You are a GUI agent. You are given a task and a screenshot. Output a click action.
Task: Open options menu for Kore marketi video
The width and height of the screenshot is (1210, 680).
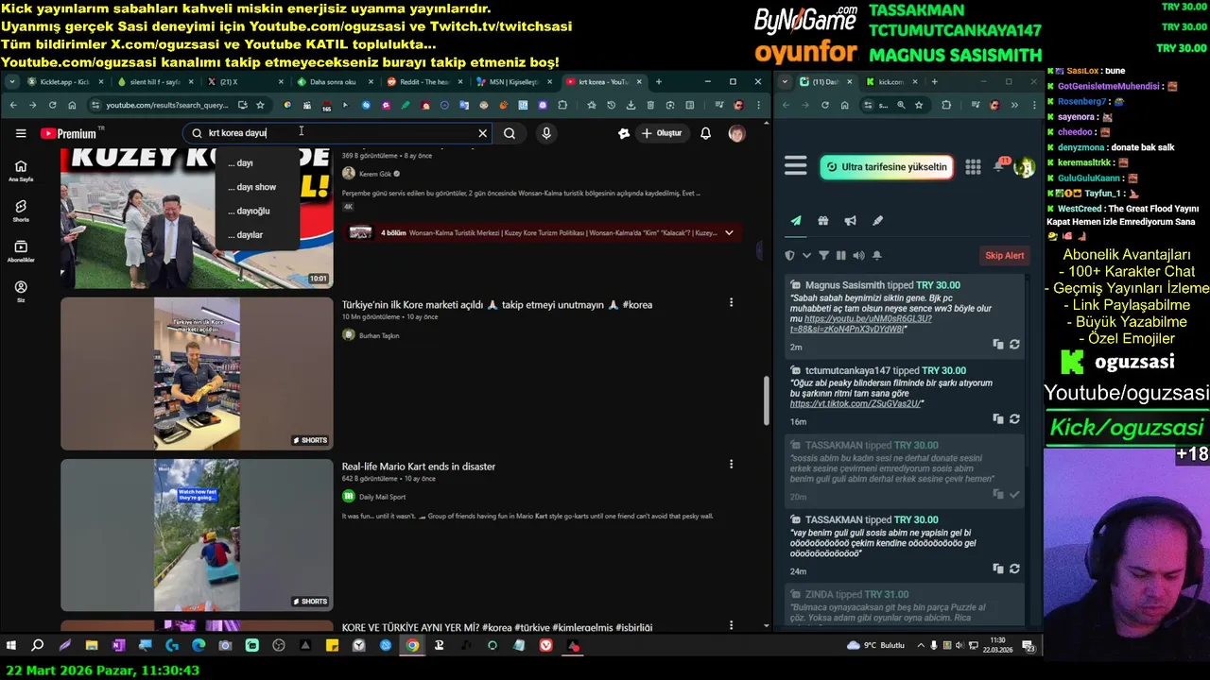point(731,302)
